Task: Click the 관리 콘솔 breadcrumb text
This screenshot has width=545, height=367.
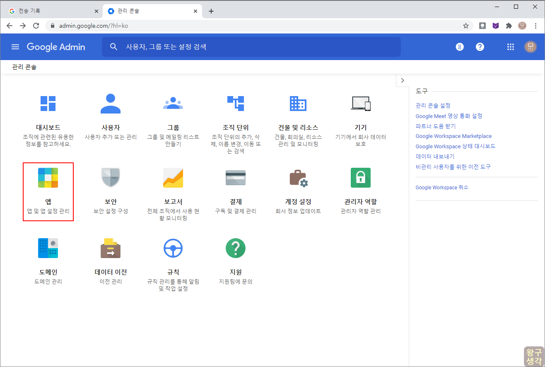Action: 24,67
